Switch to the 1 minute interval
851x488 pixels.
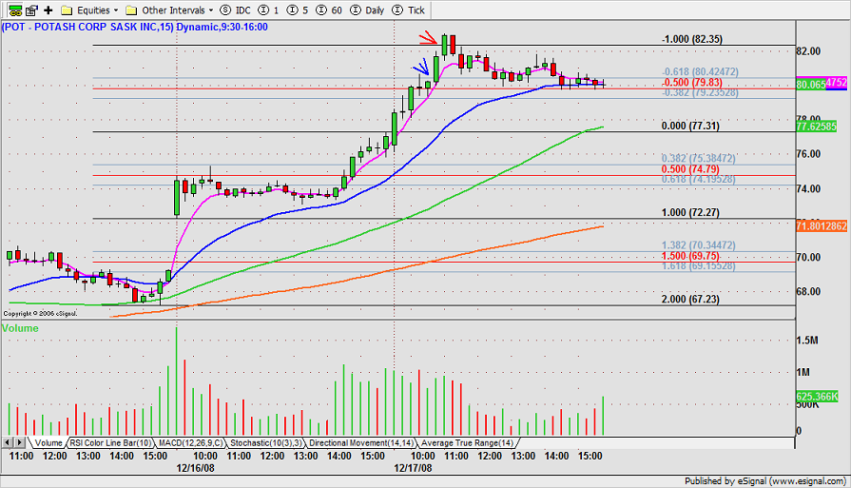pos(268,10)
